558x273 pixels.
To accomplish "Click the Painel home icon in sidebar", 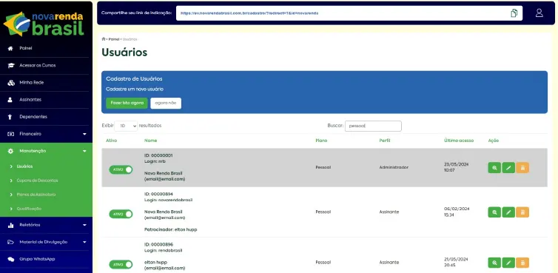I will (10, 48).
